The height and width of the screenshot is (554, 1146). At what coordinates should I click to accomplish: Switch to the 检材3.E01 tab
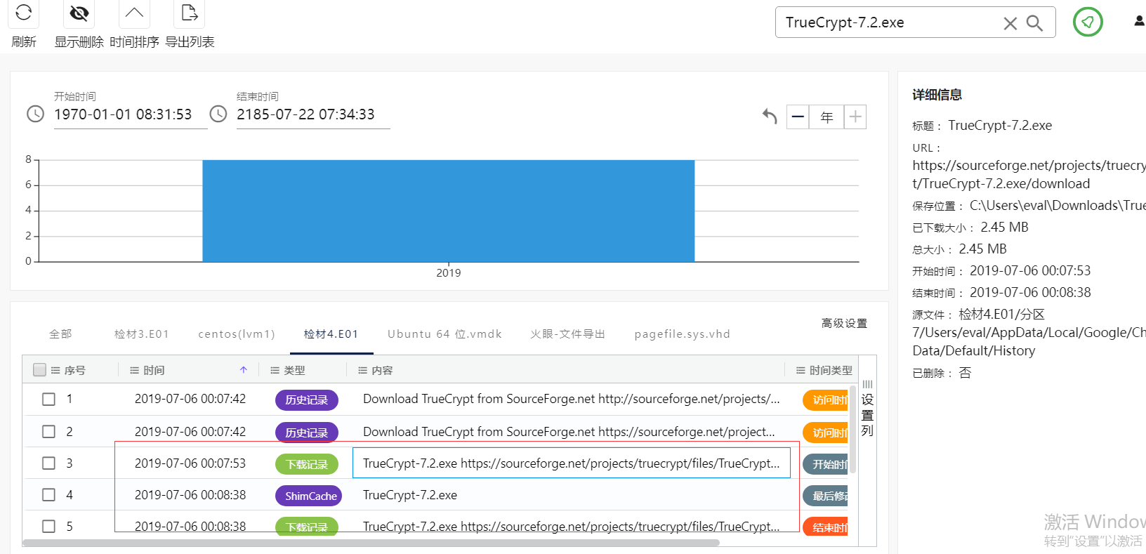(142, 334)
